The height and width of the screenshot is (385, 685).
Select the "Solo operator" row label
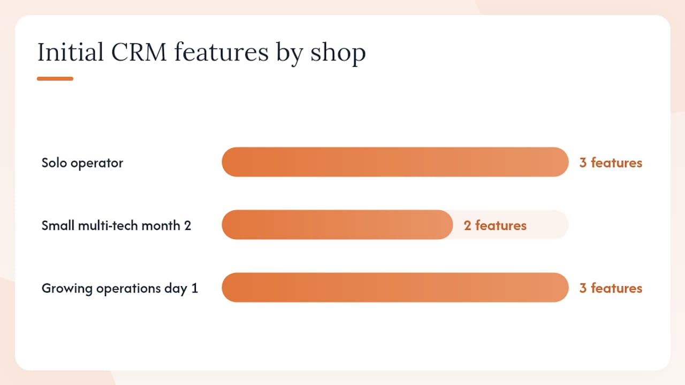coord(82,163)
